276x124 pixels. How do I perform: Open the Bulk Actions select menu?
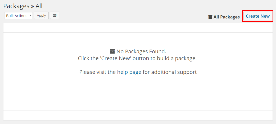(x=19, y=16)
